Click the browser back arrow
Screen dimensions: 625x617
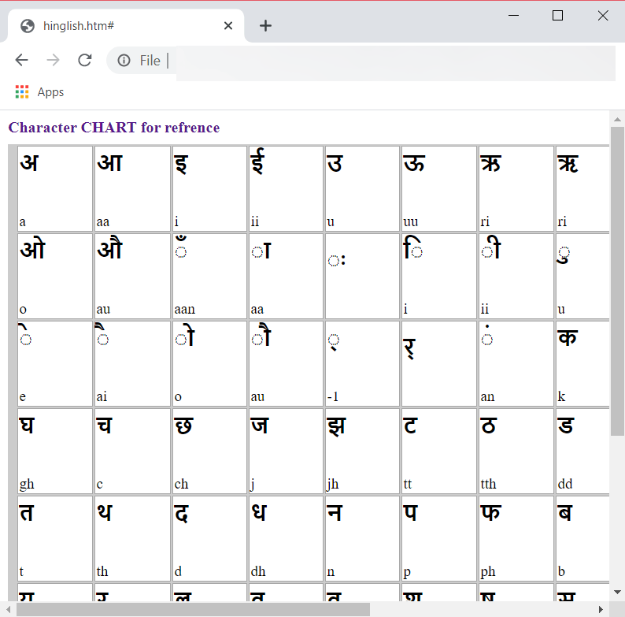pyautogui.click(x=21, y=60)
